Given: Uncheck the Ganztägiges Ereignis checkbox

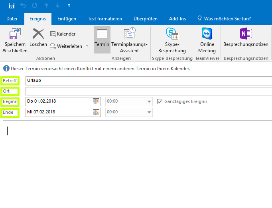Looking at the screenshot, I should tap(160, 101).
